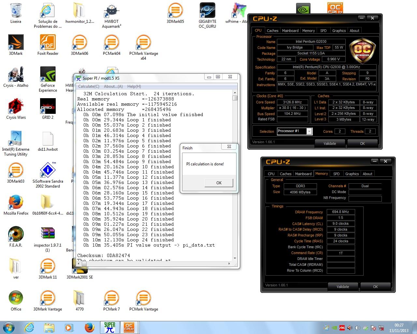Open the 4770 folder

point(79,301)
